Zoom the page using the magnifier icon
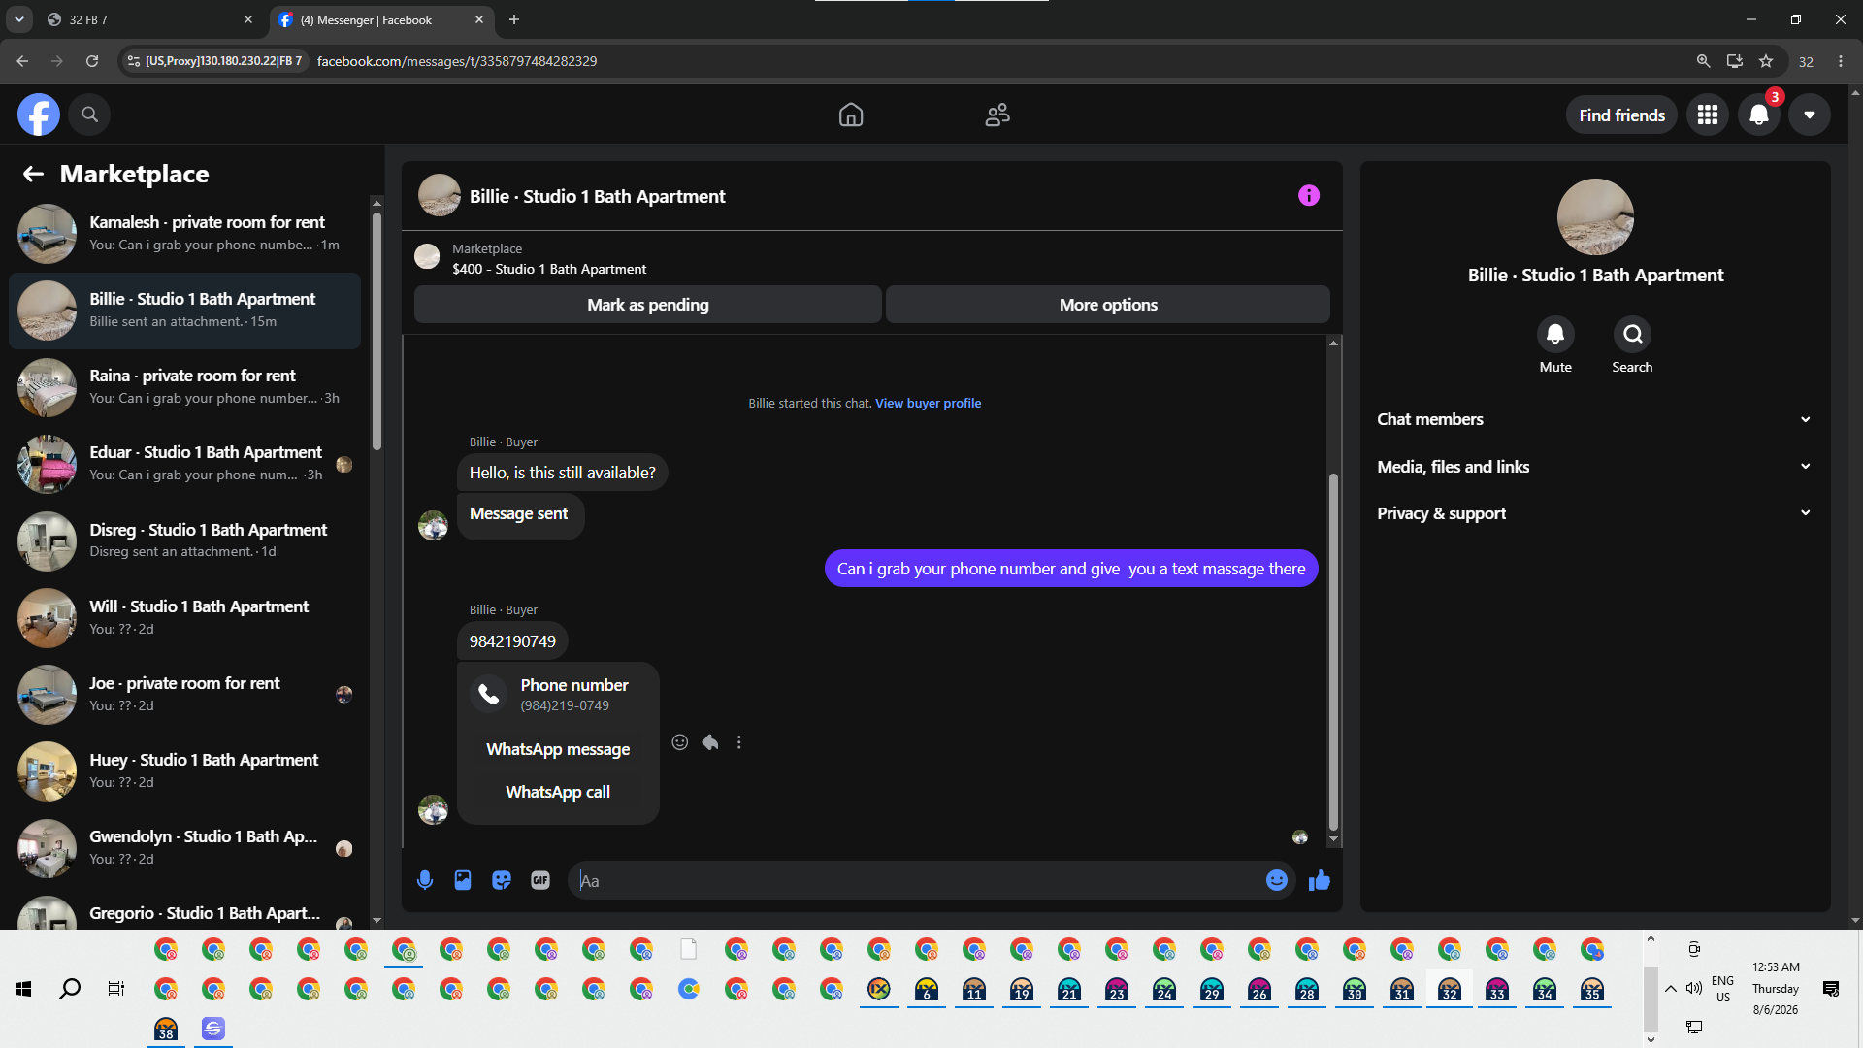Viewport: 1863px width, 1048px height. (1703, 61)
